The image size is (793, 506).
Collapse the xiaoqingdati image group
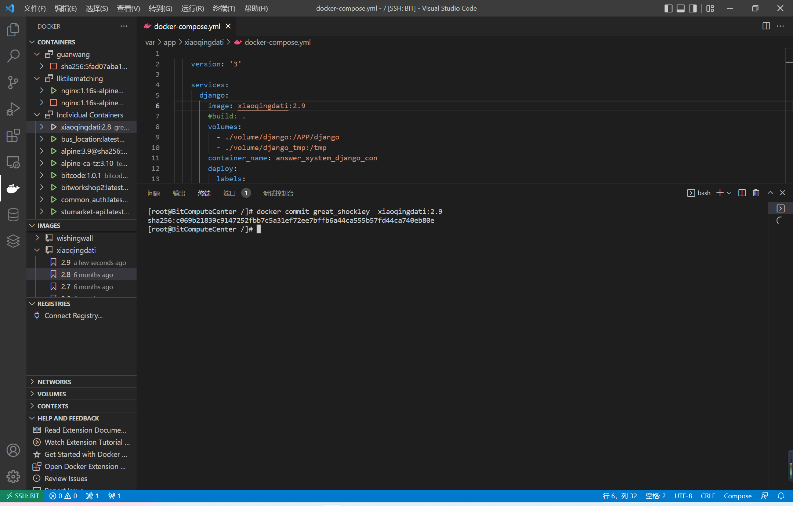pos(37,250)
